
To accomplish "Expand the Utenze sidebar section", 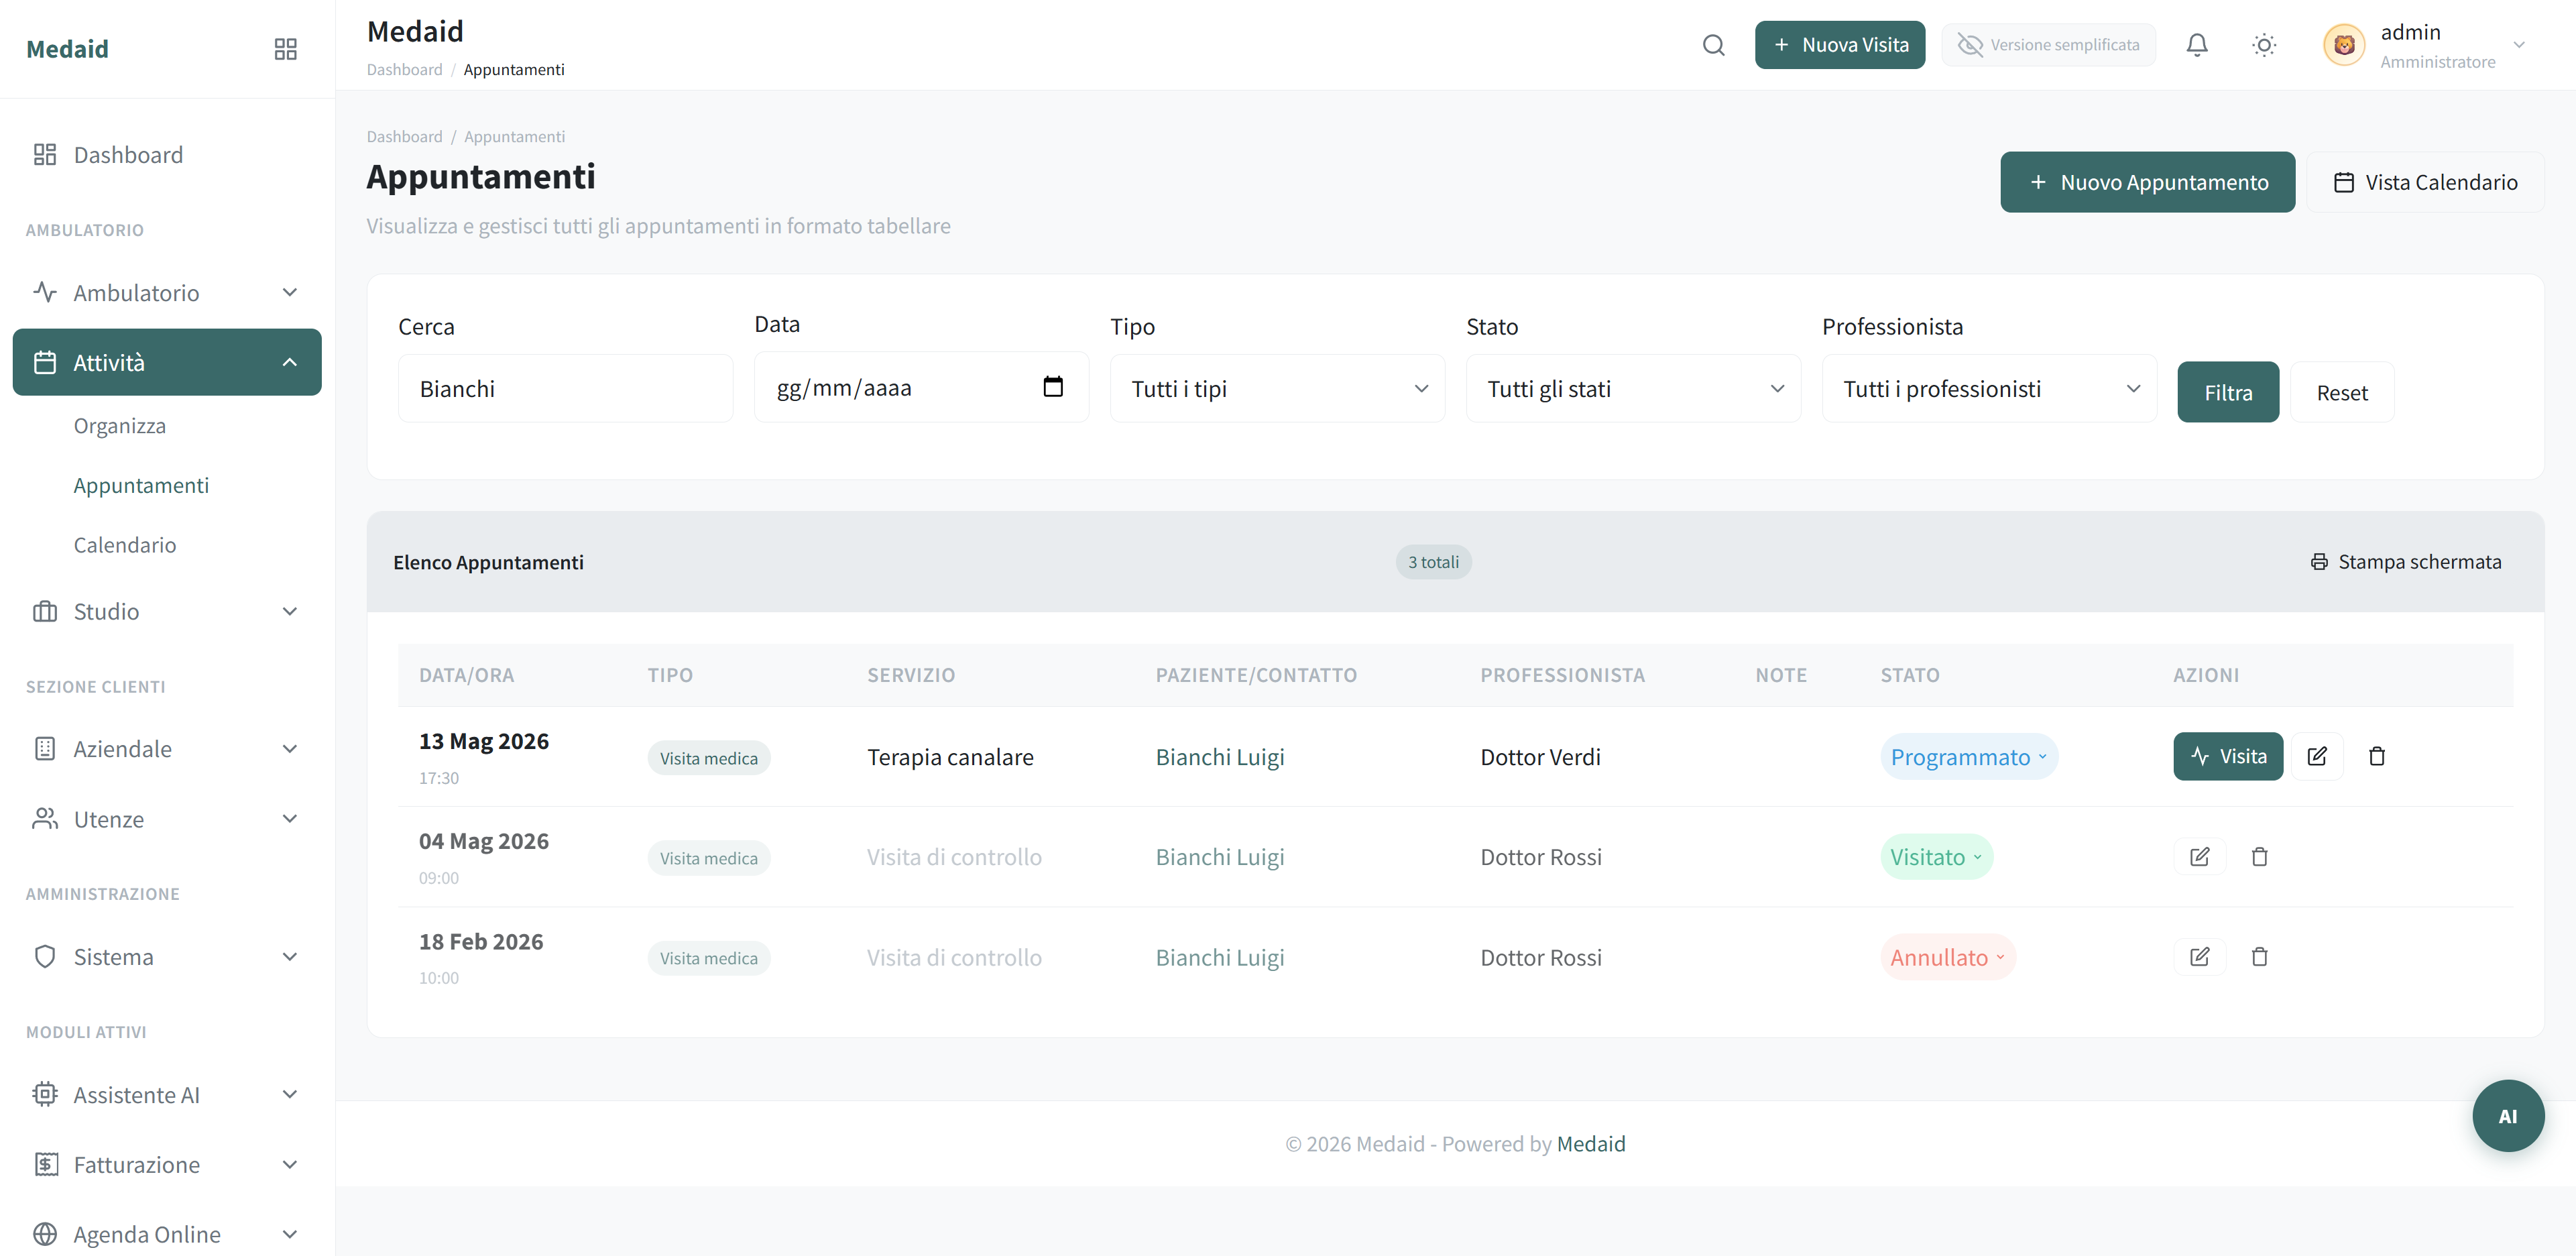I will coord(167,819).
